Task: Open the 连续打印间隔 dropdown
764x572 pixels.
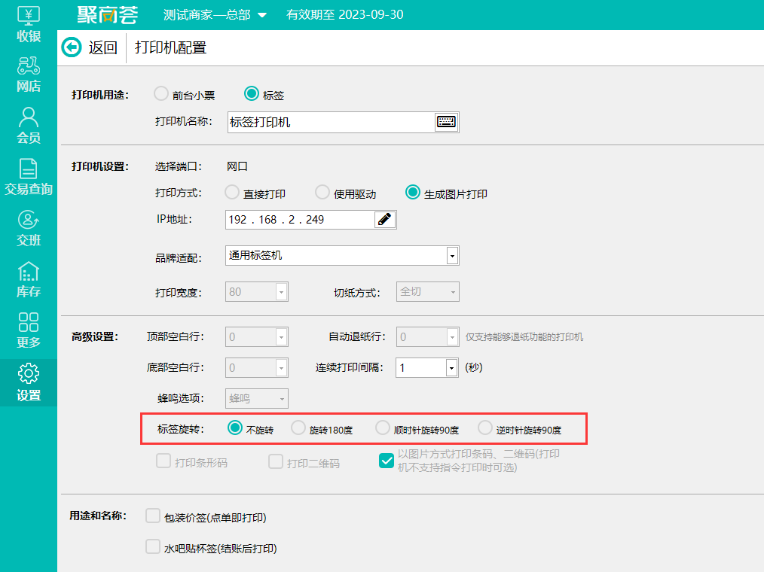Action: 451,367
